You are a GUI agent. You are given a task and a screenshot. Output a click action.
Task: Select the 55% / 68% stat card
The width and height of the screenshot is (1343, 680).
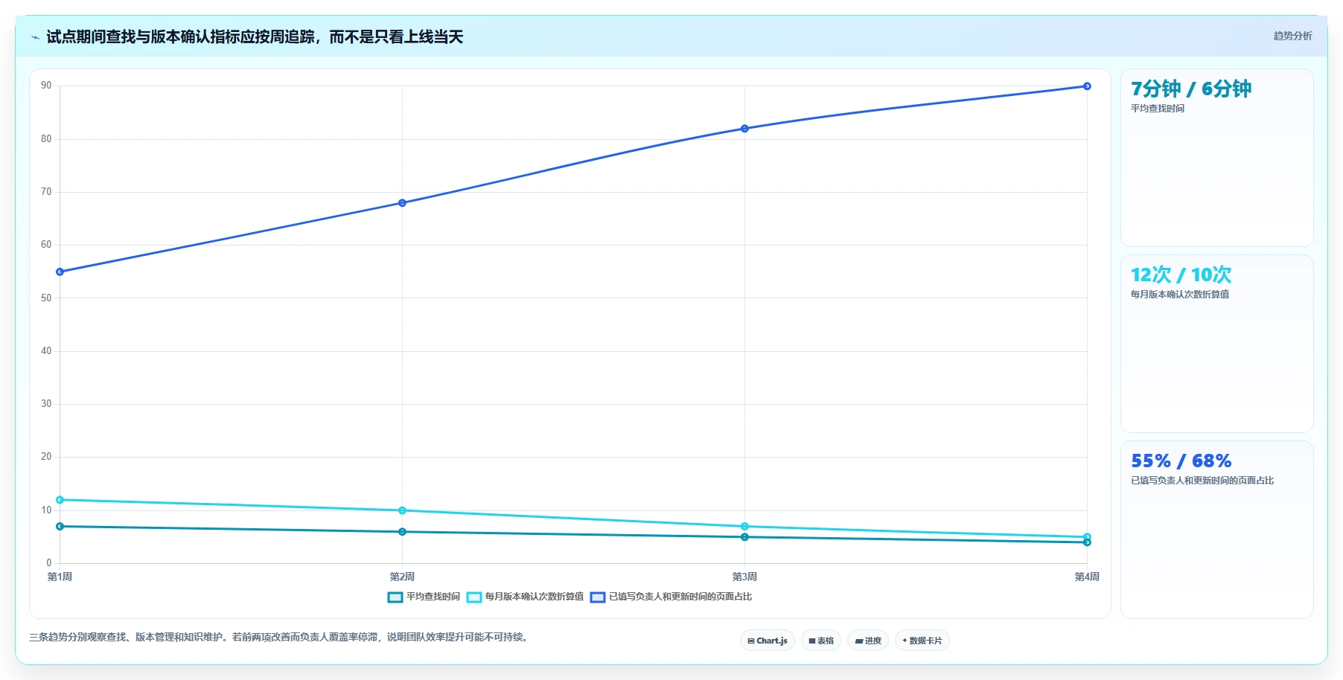1217,530
